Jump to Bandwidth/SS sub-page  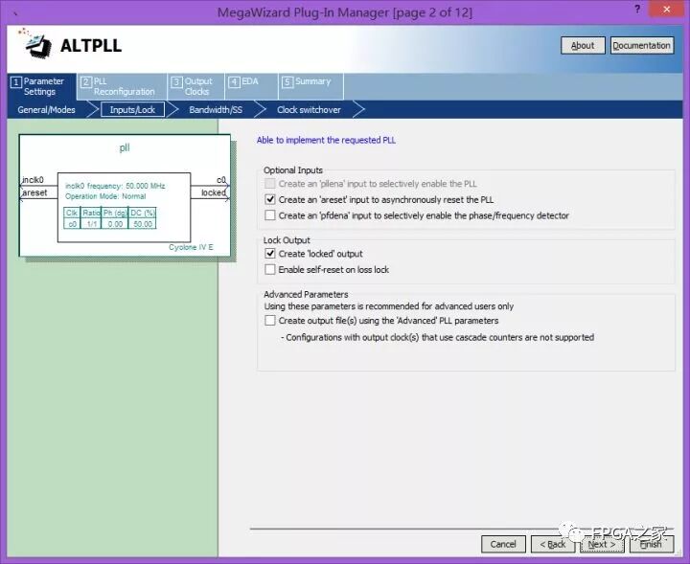[x=216, y=110]
